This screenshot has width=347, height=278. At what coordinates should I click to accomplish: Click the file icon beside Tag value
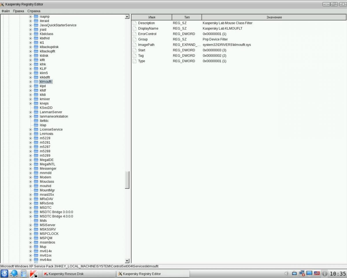pos(134,56)
